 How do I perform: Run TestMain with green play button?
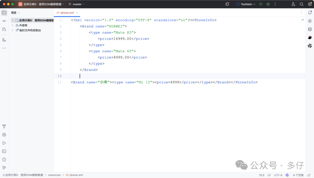pyautogui.click(x=261, y=4)
